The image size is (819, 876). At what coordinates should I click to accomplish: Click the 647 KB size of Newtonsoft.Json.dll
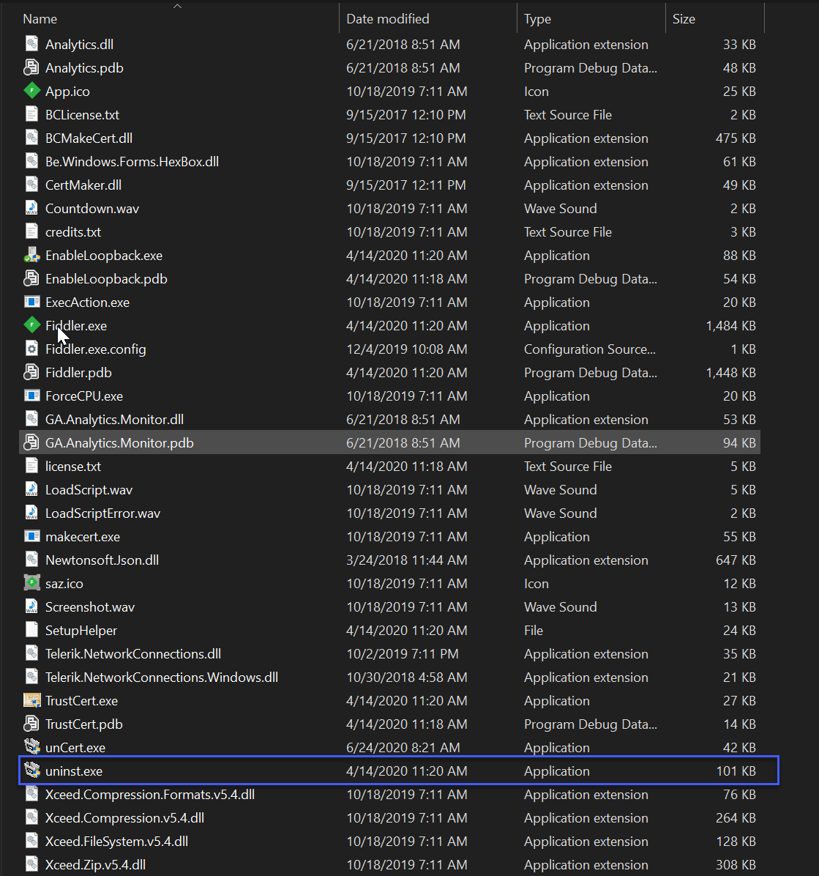(x=736, y=560)
